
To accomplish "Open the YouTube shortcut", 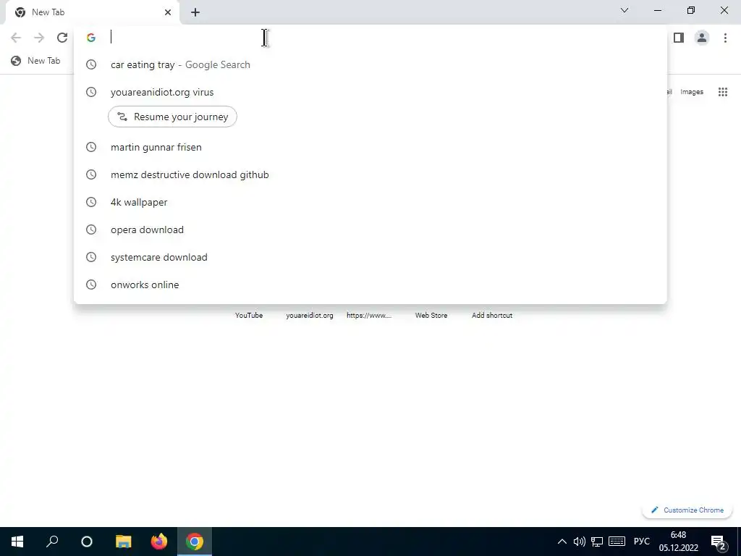I will click(249, 315).
